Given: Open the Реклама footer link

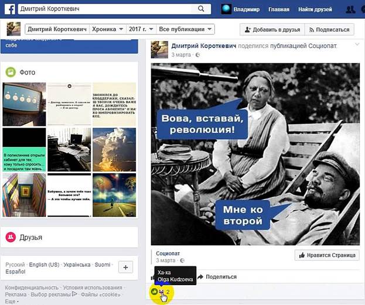Looking at the screenshot, I should [16, 294].
